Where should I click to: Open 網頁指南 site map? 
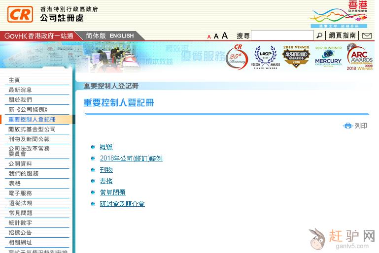click(342, 35)
